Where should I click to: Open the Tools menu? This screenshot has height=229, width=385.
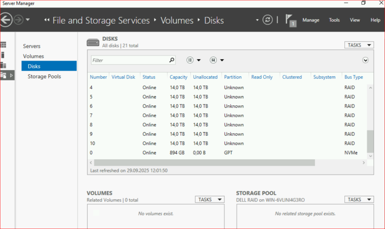click(x=334, y=20)
